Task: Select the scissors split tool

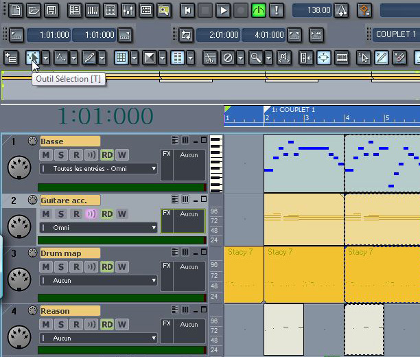Action: (209, 58)
